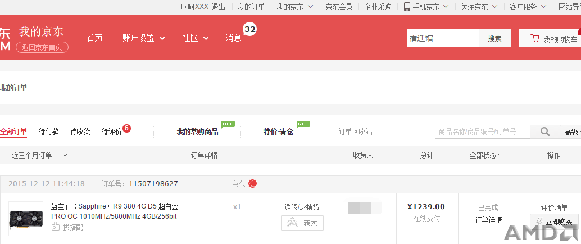Go to 首页 in the red navigation
Screen dimensions: 581x244
point(94,38)
